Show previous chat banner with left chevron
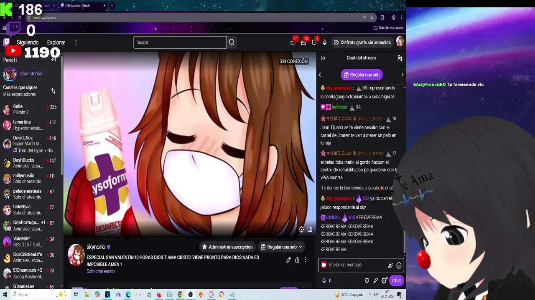This screenshot has height=300, width=535. pos(320,75)
